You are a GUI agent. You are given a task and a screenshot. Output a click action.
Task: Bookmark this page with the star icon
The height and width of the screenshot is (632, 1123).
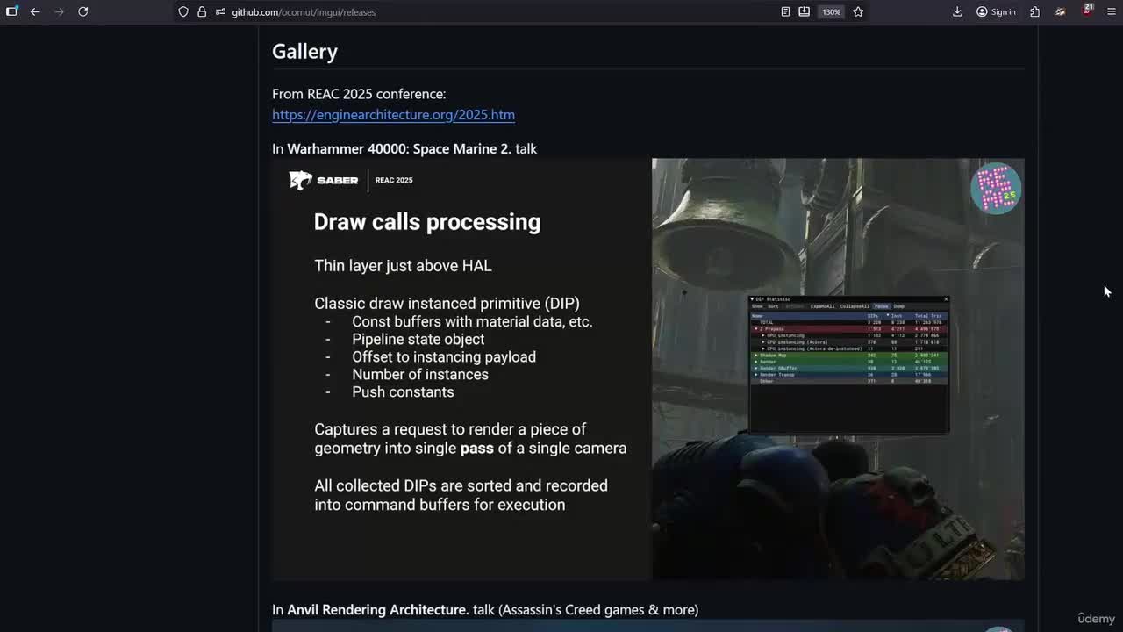[858, 11]
